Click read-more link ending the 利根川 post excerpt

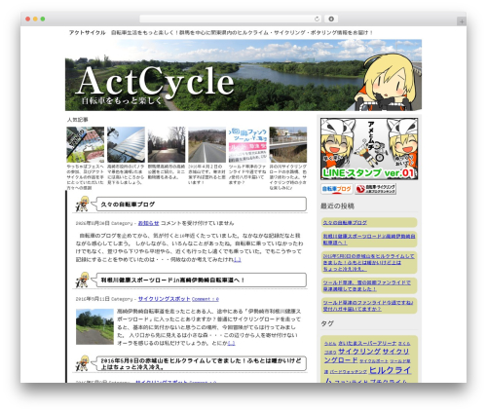click(x=231, y=343)
